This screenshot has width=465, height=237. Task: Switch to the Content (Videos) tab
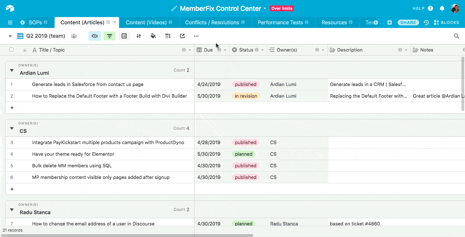click(x=146, y=23)
